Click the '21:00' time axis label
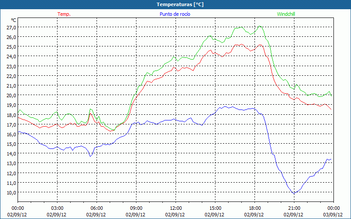The height and width of the screenshot is (219, 351). pyautogui.click(x=294, y=208)
